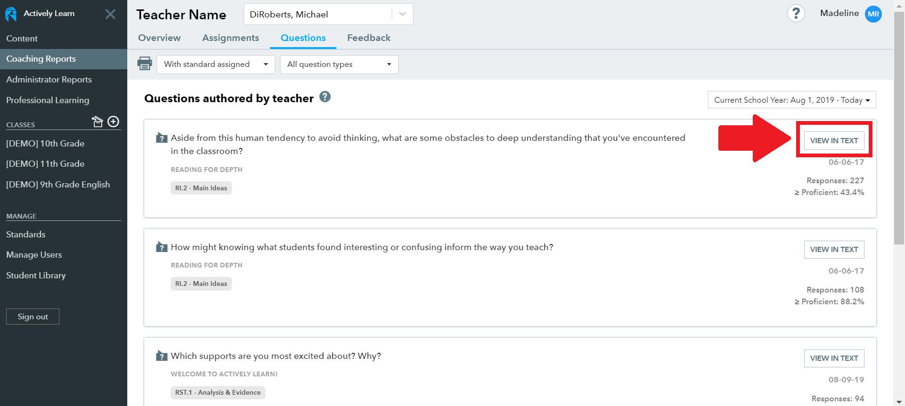Click 'Responses: 108' text
This screenshot has width=905, height=406.
point(835,290)
